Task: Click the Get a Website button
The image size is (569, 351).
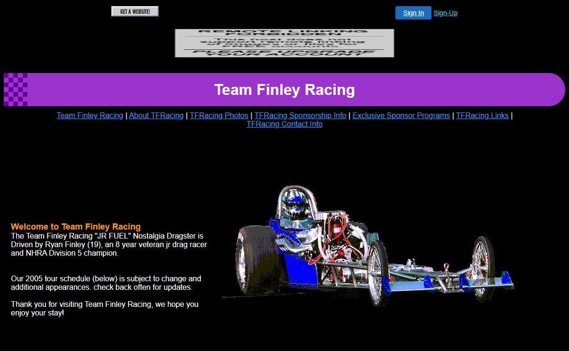Action: pyautogui.click(x=135, y=11)
